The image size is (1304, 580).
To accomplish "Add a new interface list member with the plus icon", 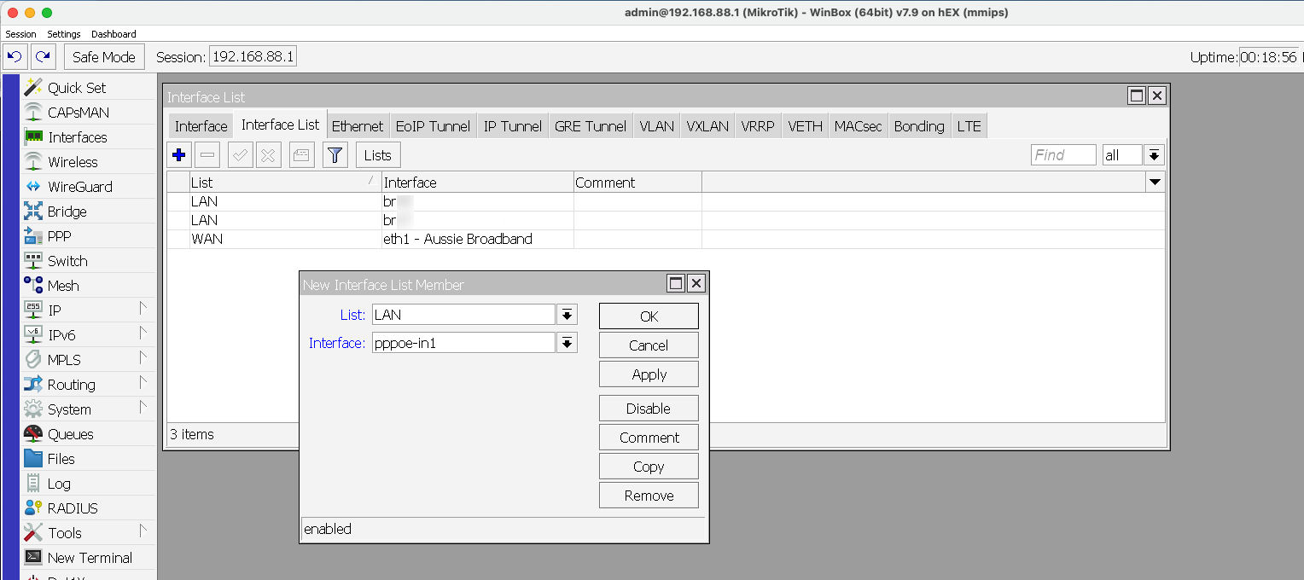I will click(178, 154).
